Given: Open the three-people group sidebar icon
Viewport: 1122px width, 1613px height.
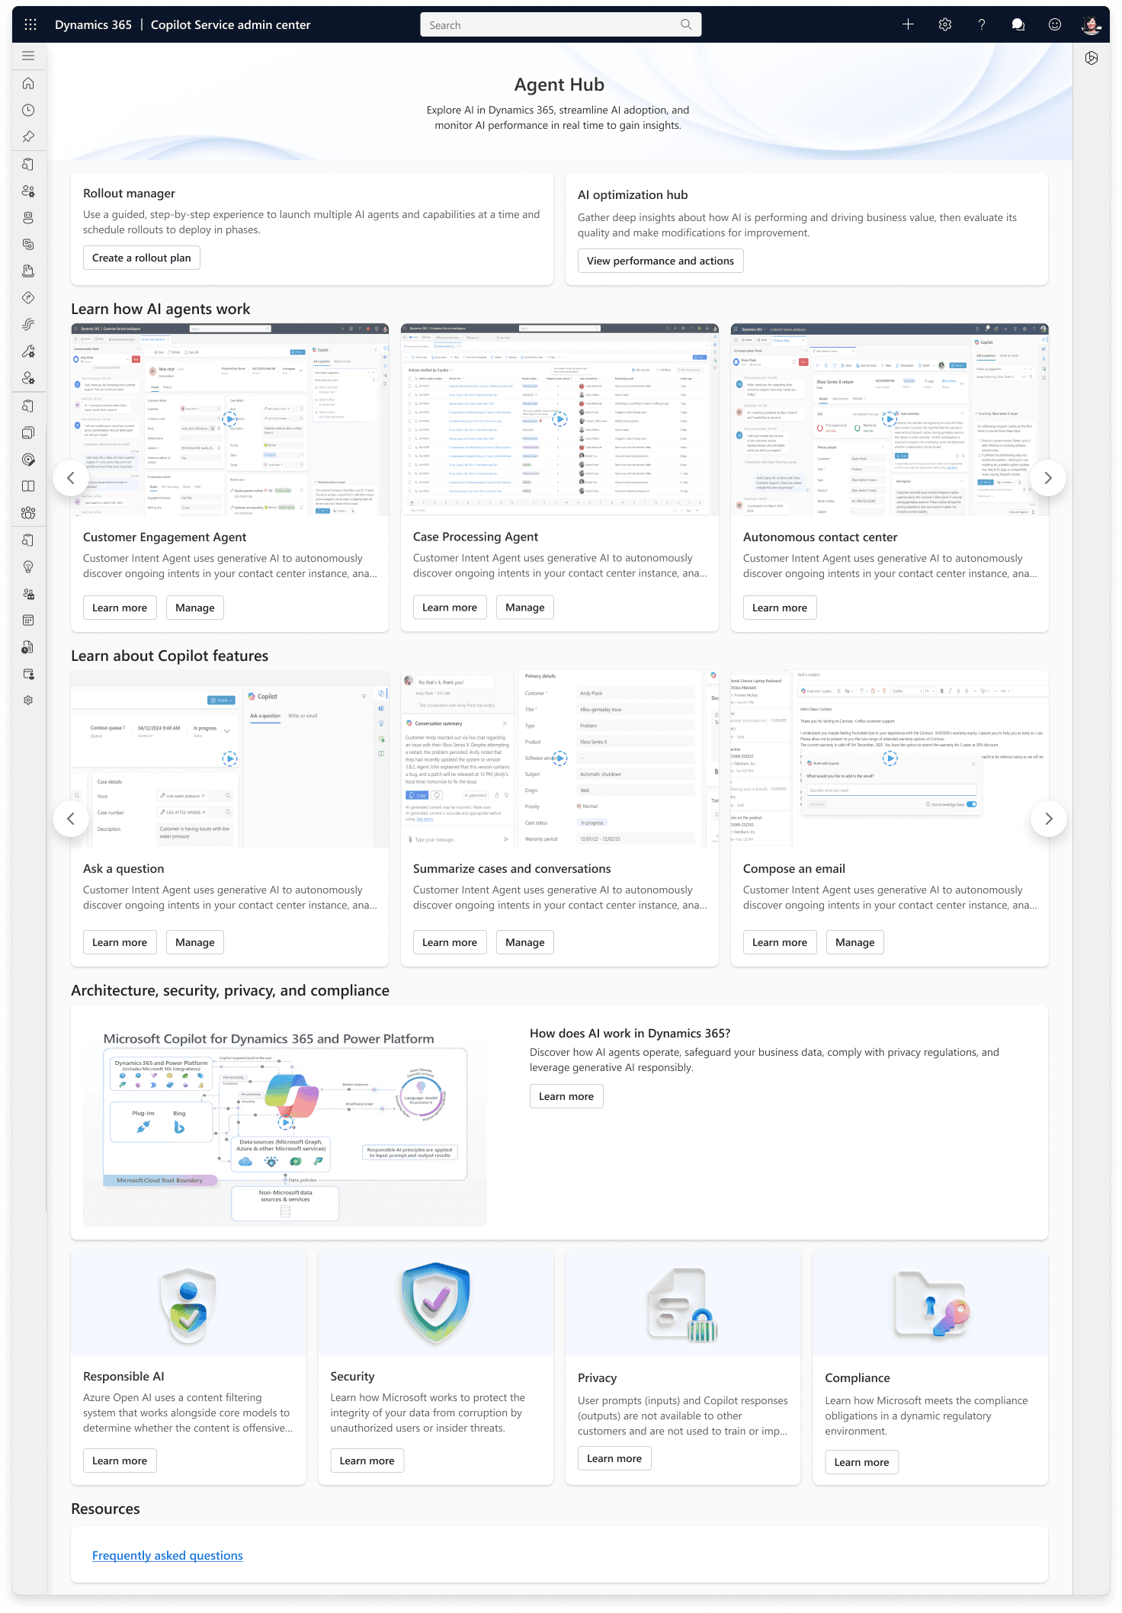Looking at the screenshot, I should [x=28, y=512].
